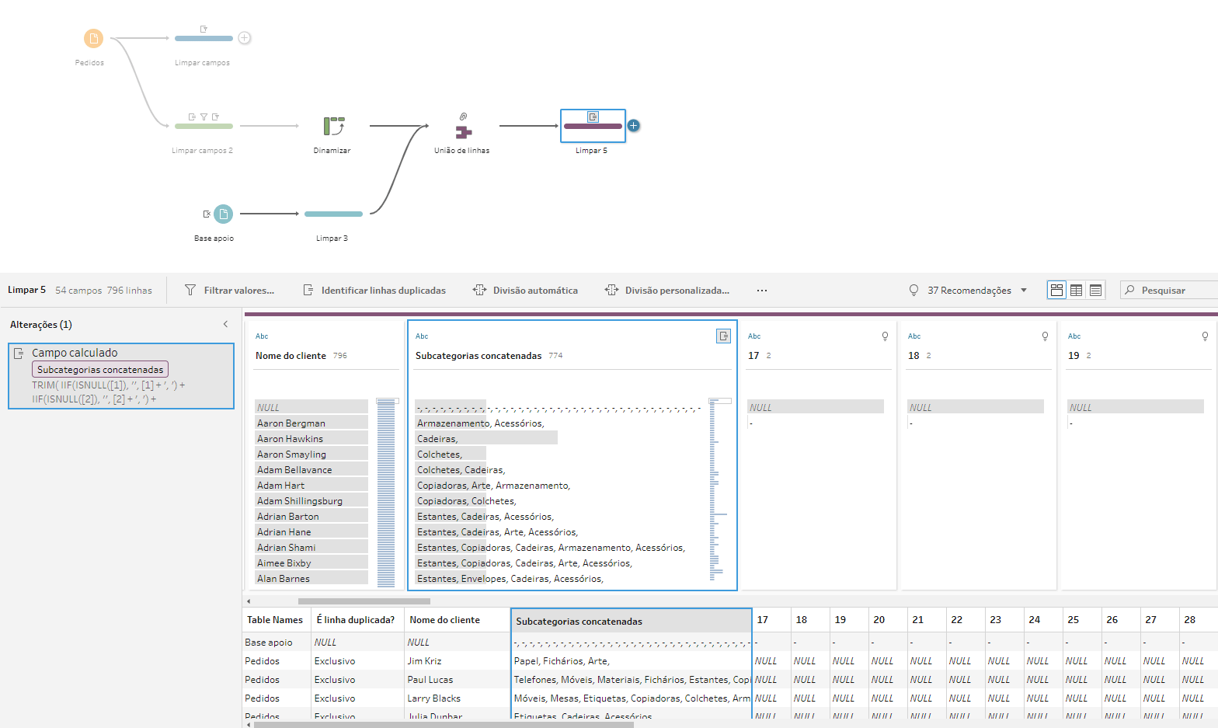Click the profile pane horizontal scrollbar
The width and height of the screenshot is (1218, 728).
(x=364, y=601)
